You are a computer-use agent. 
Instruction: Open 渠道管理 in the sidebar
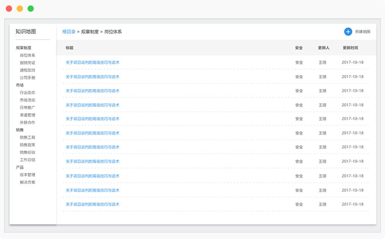point(28,115)
